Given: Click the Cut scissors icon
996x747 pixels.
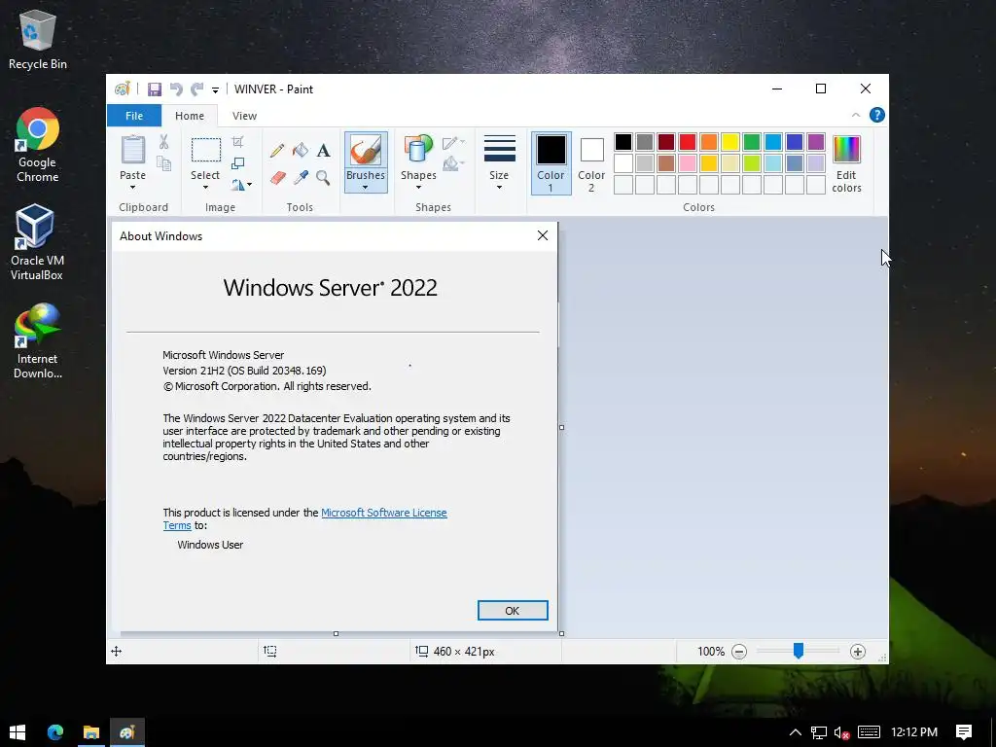Looking at the screenshot, I should click(163, 142).
